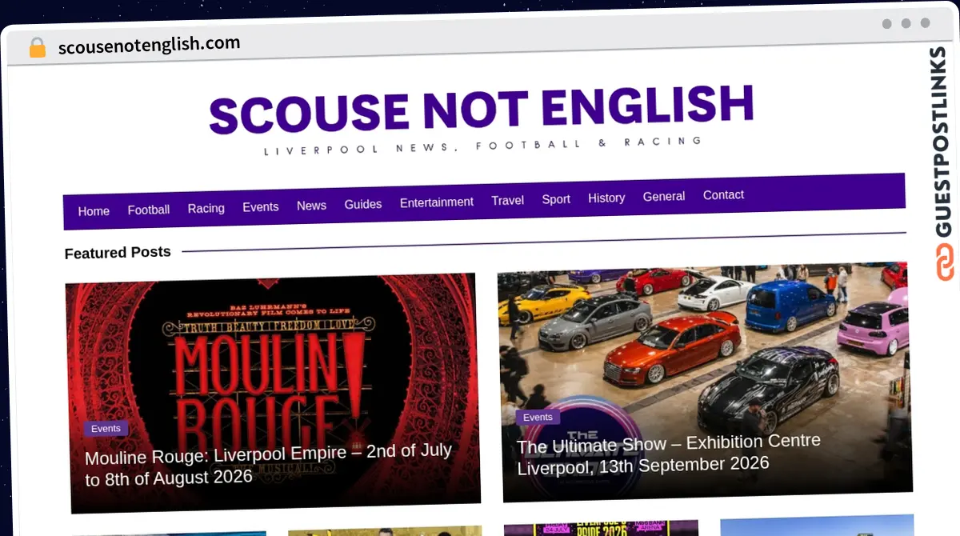Viewport: 960px width, 536px height.
Task: Navigate to the Entertainment section
Action: [437, 202]
